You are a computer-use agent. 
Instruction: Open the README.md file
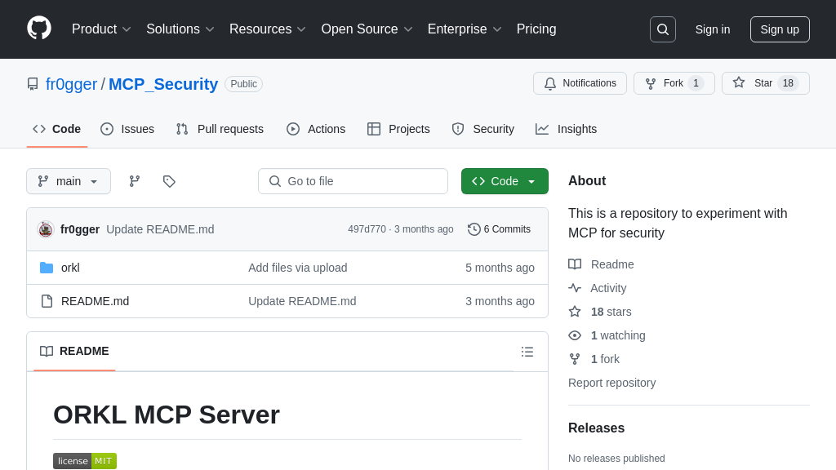95,301
